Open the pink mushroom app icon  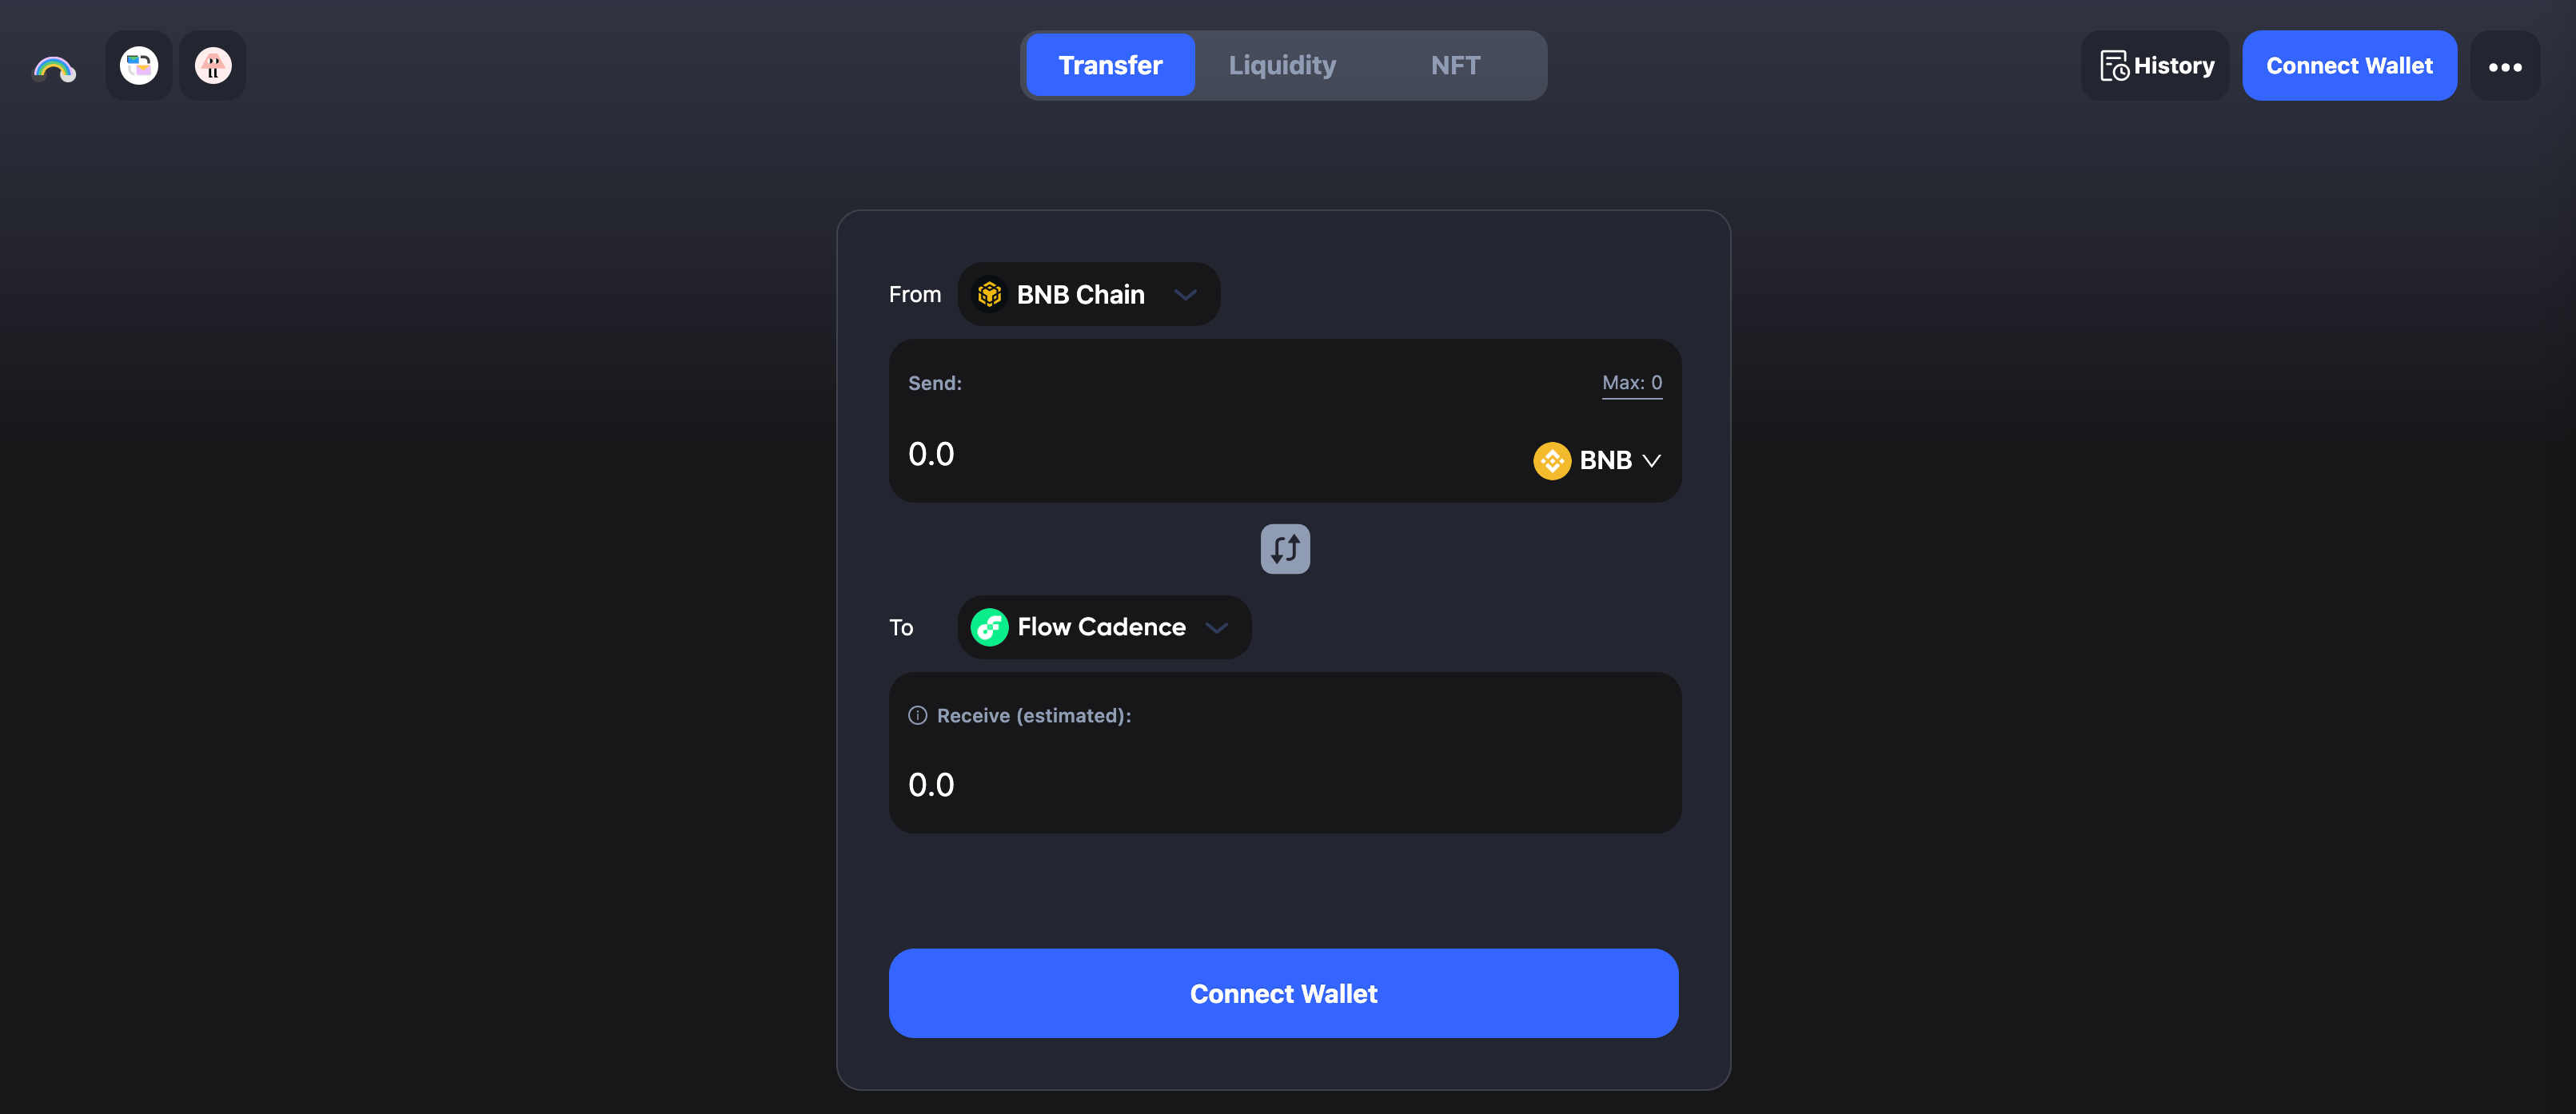[x=213, y=66]
